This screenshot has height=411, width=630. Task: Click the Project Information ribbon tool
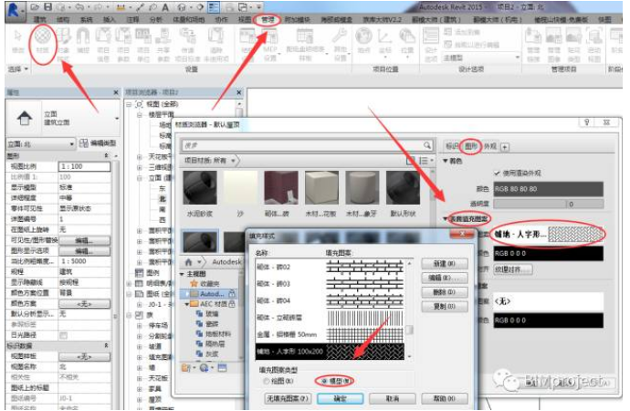[x=103, y=44]
